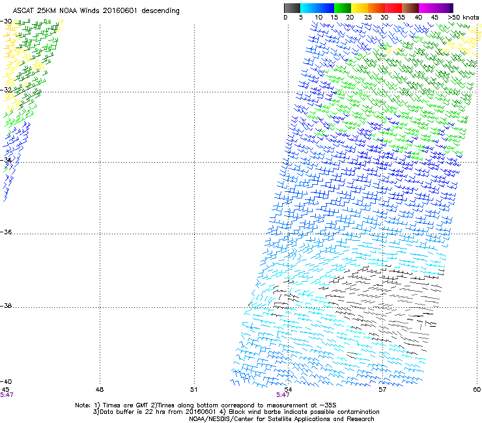Click latitude label -36
This screenshot has width=482, height=423.
[x=6, y=232]
